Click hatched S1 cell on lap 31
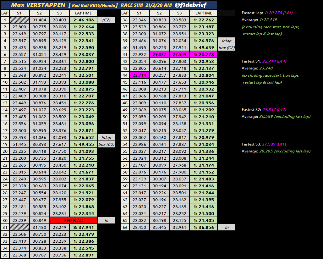The image size is (323, 259). pos(19,228)
